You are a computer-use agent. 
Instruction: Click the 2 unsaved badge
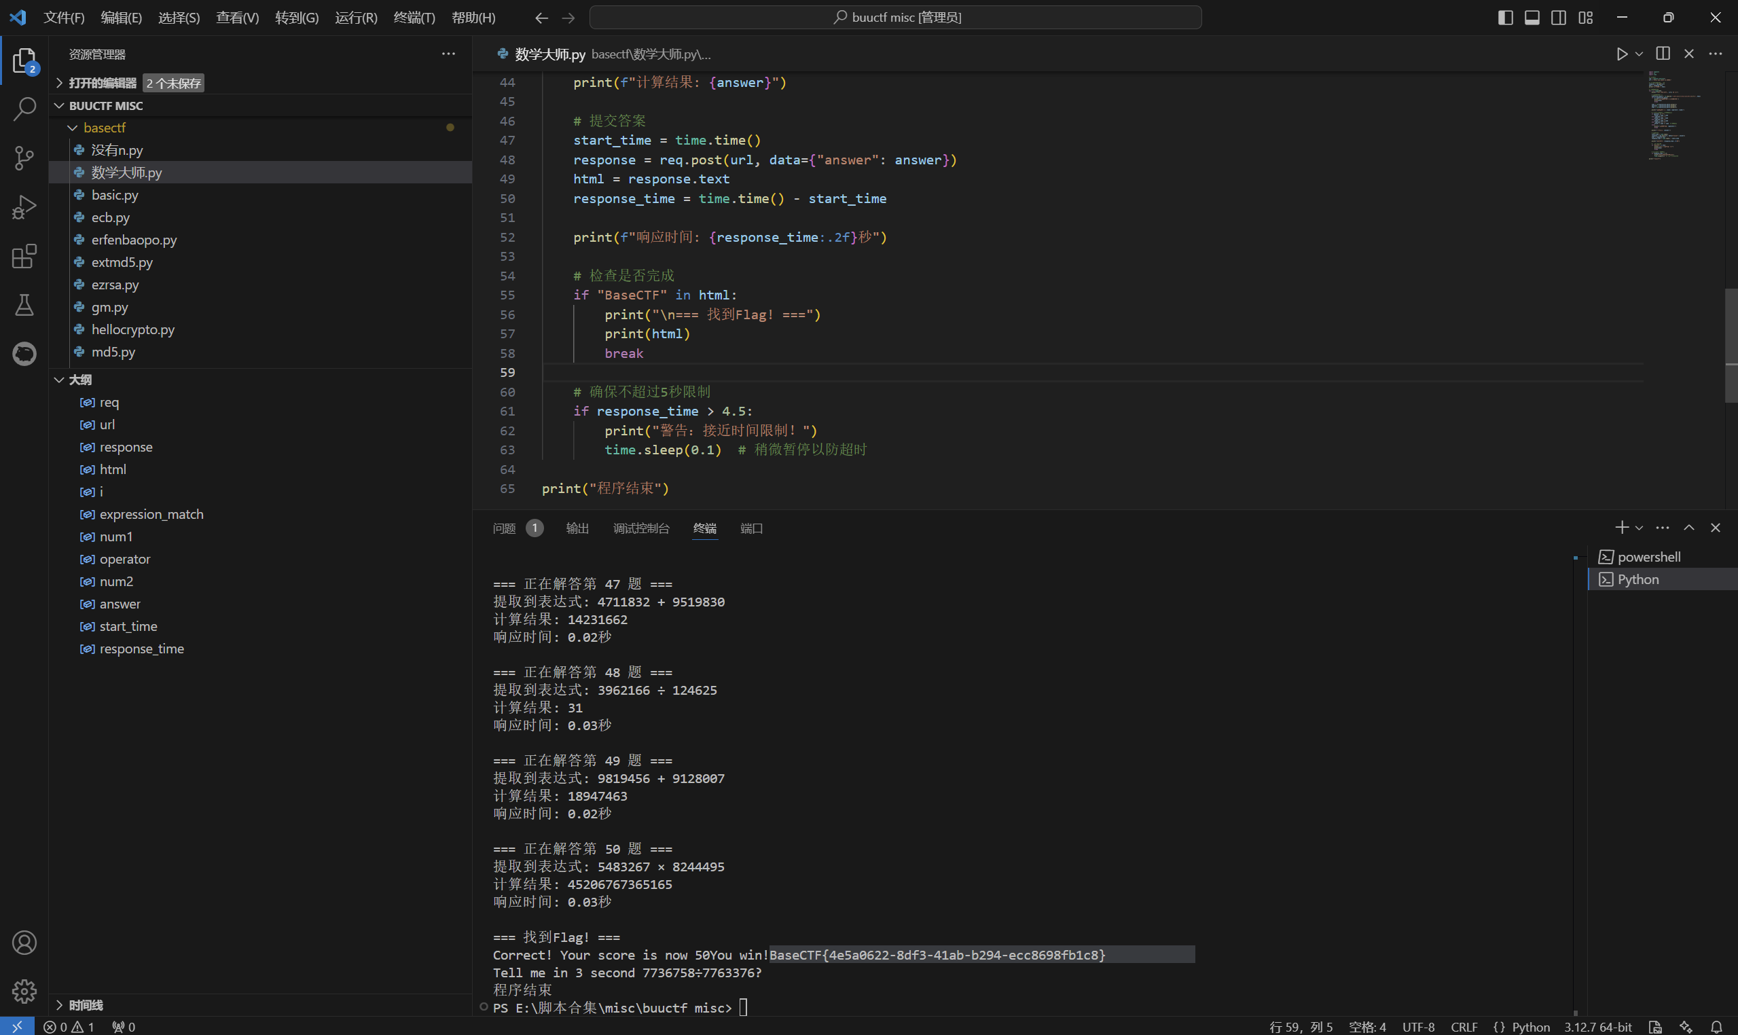(x=174, y=83)
